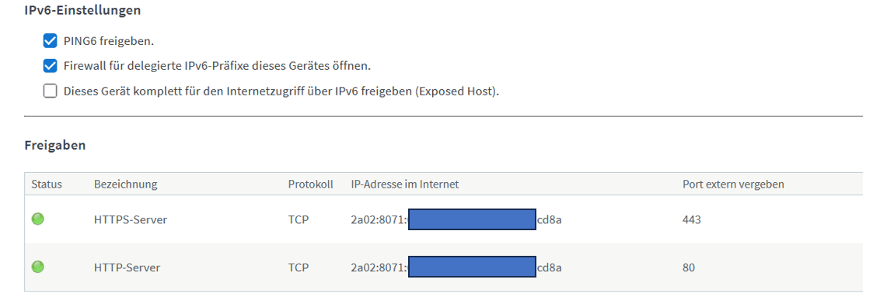887x300 pixels.
Task: Select the HTTP-Server entry name
Action: click(127, 268)
